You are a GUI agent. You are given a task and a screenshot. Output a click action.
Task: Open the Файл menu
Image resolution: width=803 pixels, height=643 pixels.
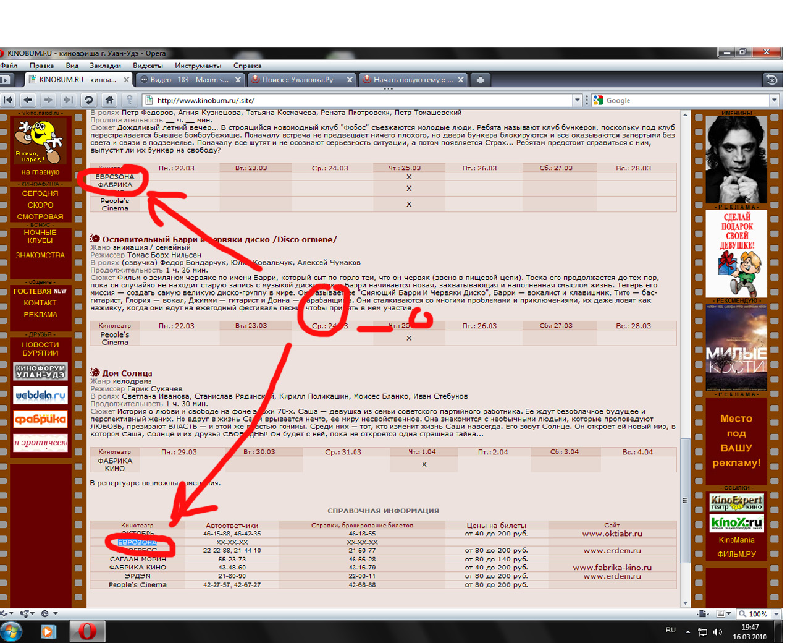tap(9, 66)
